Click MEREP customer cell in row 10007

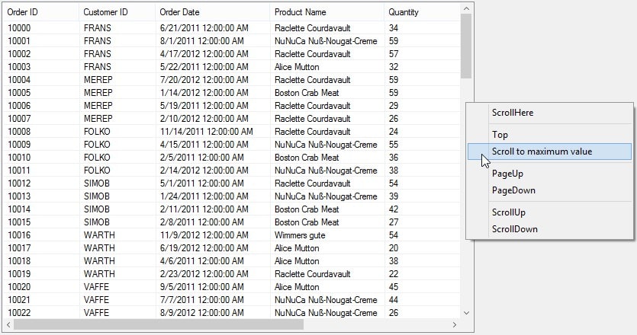117,119
